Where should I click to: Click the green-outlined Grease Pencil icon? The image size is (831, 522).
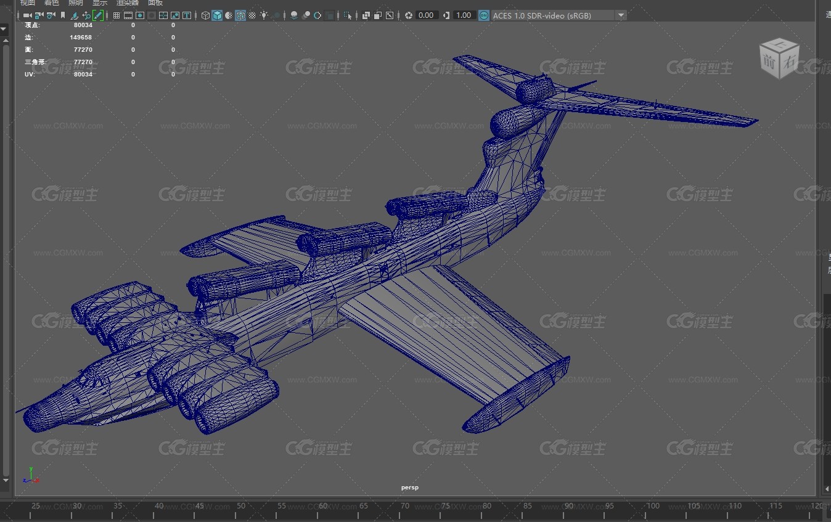[x=97, y=15]
